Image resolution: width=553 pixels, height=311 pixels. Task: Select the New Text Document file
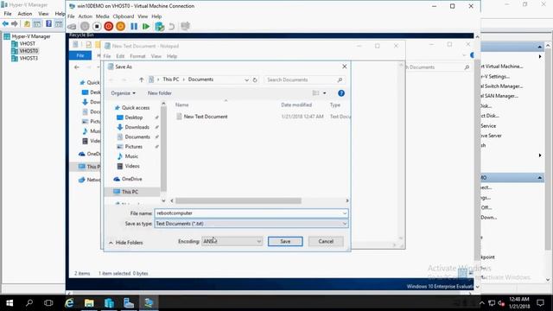(206, 117)
